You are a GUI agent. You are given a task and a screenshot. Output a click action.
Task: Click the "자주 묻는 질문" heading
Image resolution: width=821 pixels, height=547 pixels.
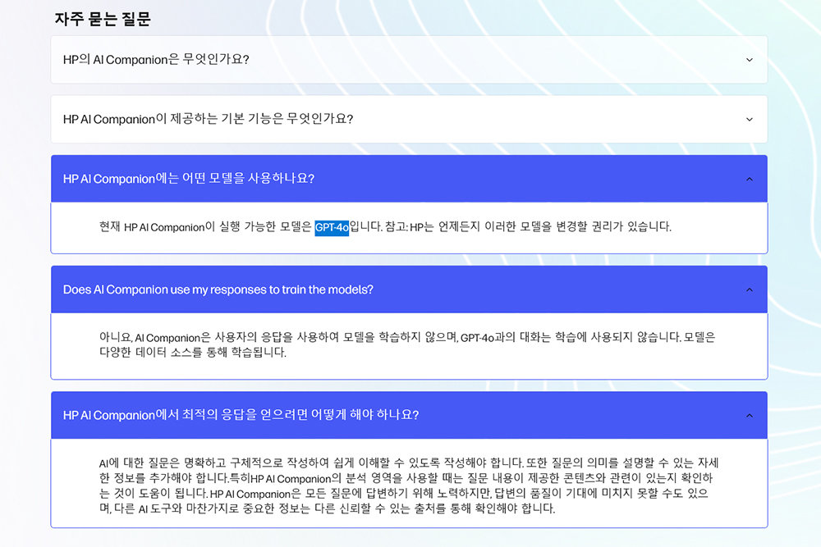pyautogui.click(x=103, y=18)
